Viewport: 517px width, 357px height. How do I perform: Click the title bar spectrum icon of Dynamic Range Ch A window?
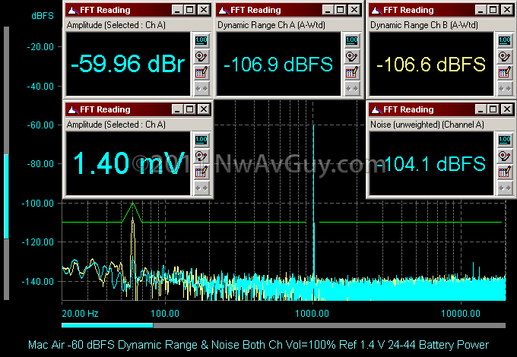coord(224,10)
